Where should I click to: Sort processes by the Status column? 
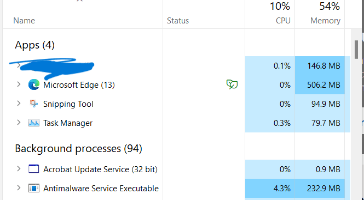pyautogui.click(x=178, y=21)
